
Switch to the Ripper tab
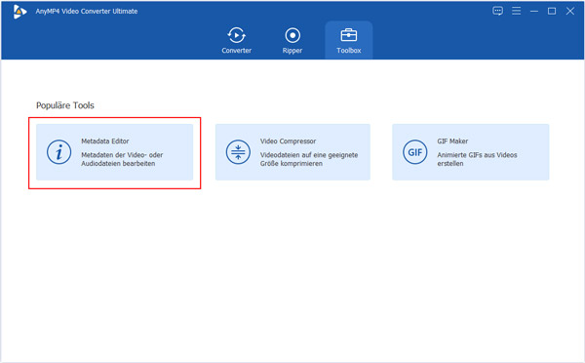tap(292, 40)
